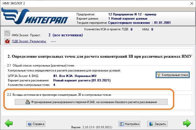Image resolution: width=196 pixels, height=130 pixels.
Task: Follow the ПДВ Эколог. Результаты link
Action: 29,41
